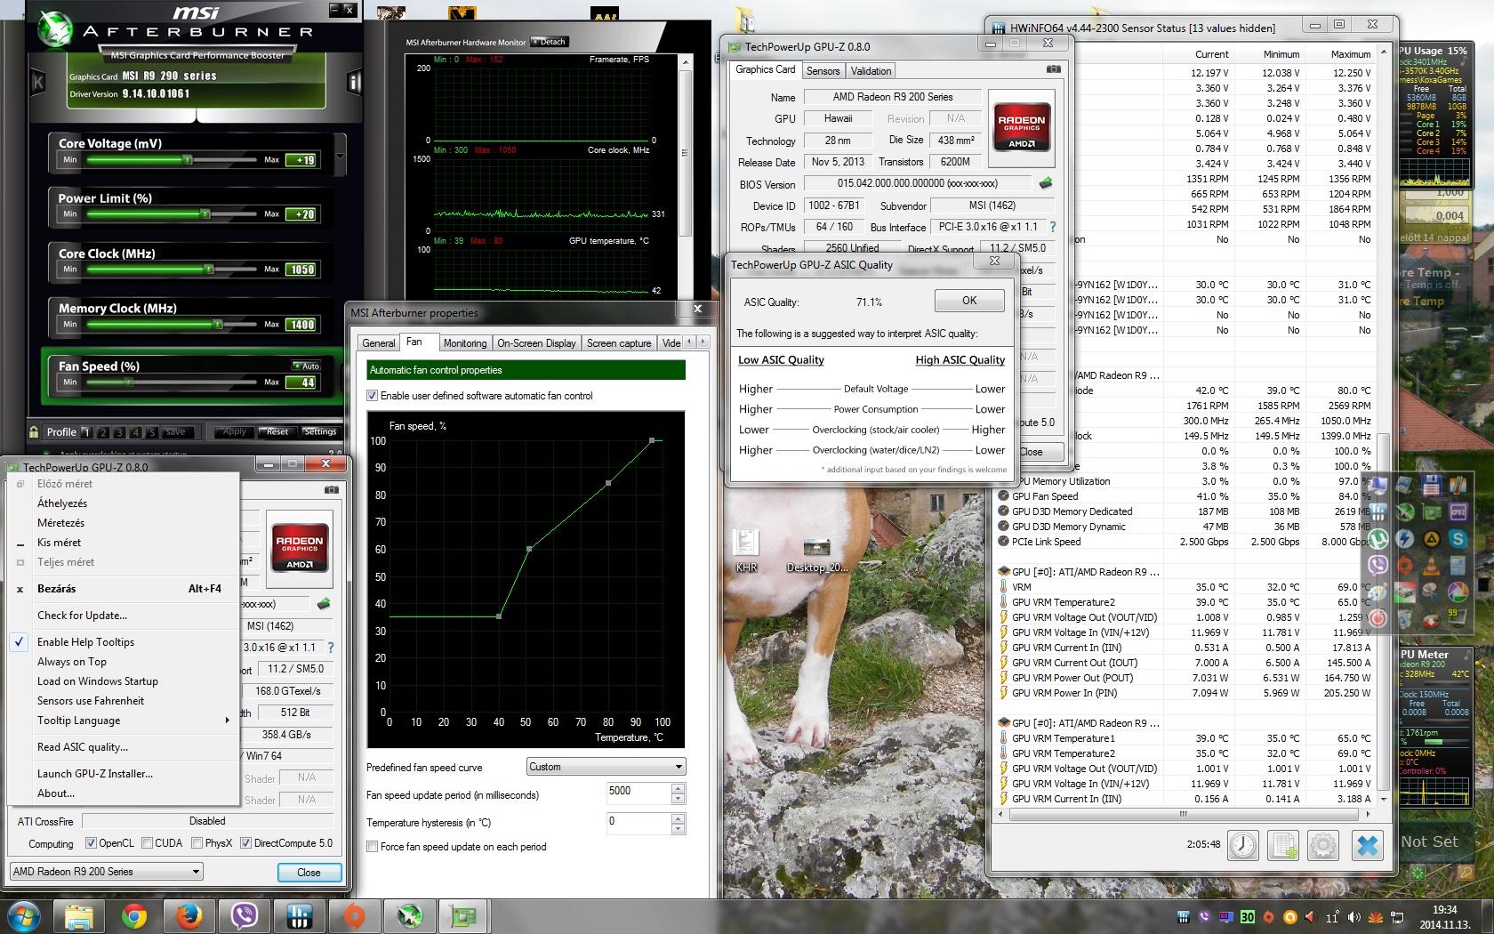Expand the Tooltip Language submenu

click(x=123, y=721)
